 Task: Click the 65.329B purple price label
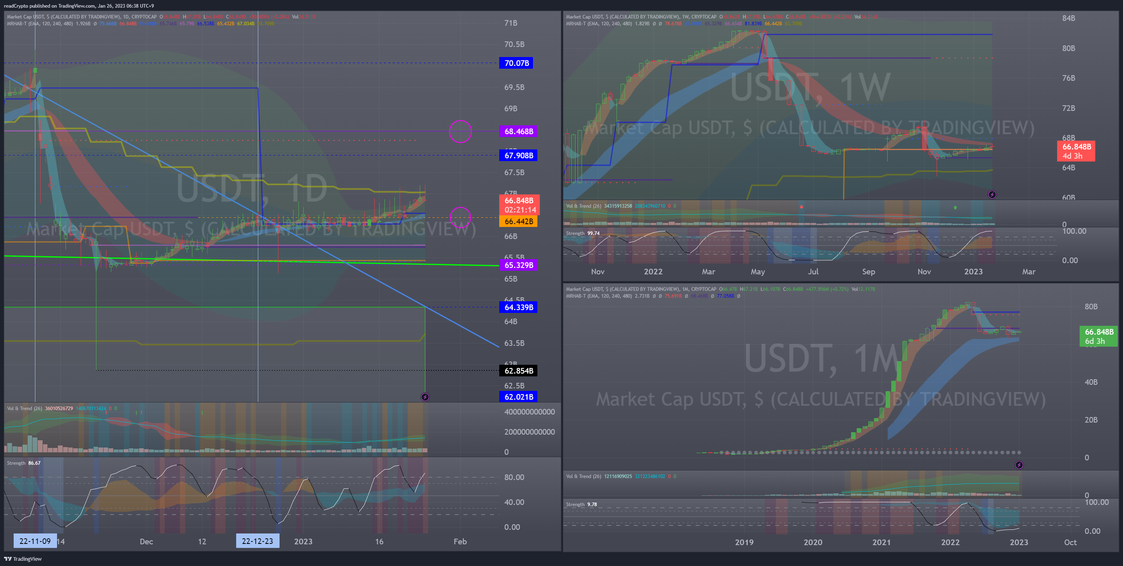coord(519,265)
